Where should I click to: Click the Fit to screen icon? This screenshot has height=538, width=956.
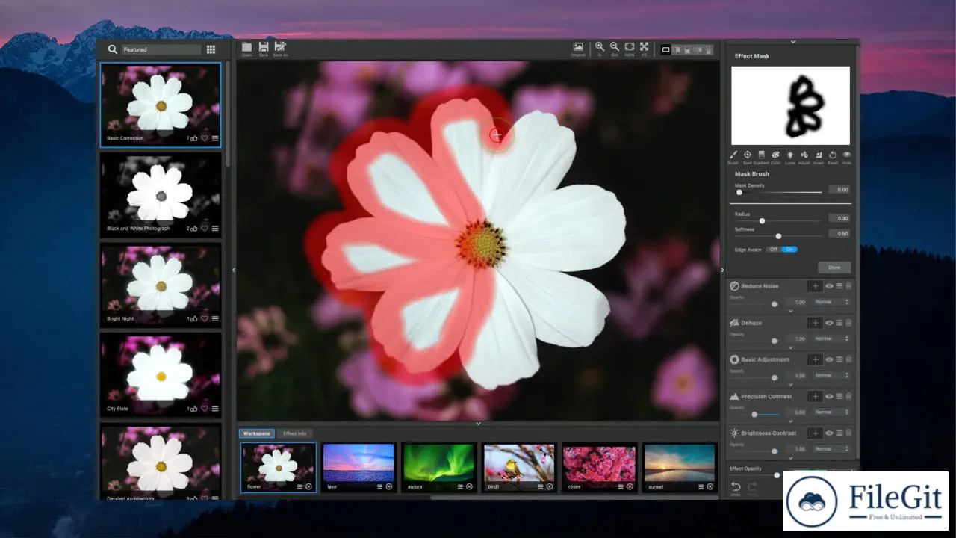pos(644,47)
